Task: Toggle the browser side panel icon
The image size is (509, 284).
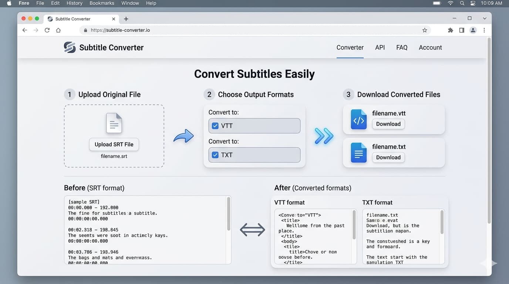Action: coord(462,30)
